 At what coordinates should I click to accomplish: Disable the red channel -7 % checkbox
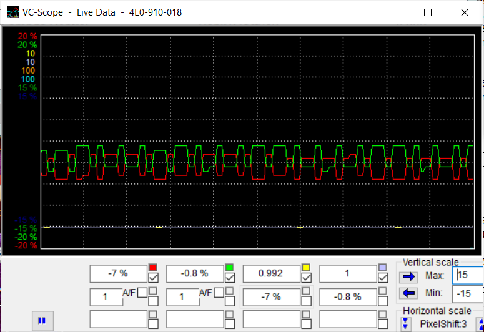[x=153, y=278]
